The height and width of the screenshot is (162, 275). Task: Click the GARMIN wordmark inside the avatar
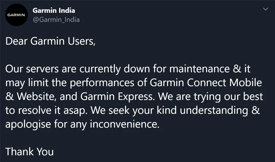pyautogui.click(x=17, y=15)
